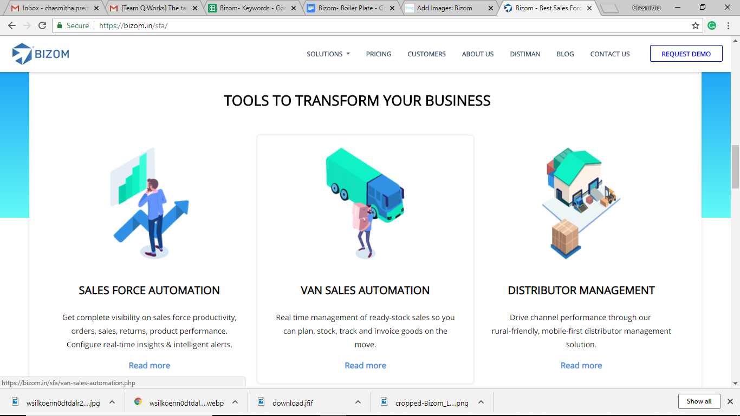Close the Bizom- Boiler Plate doc tab
Screen dimensions: 740x416
point(392,8)
